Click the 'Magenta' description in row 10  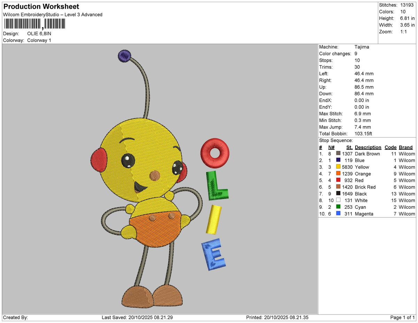click(x=364, y=214)
